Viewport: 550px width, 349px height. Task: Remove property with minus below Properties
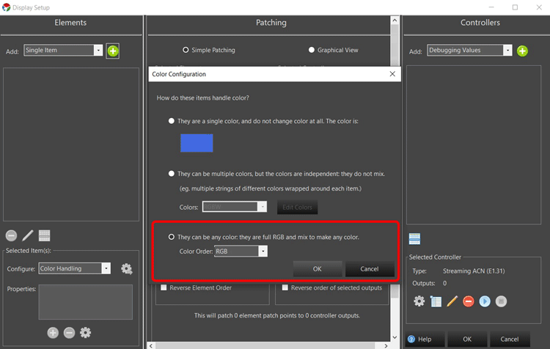[69, 333]
